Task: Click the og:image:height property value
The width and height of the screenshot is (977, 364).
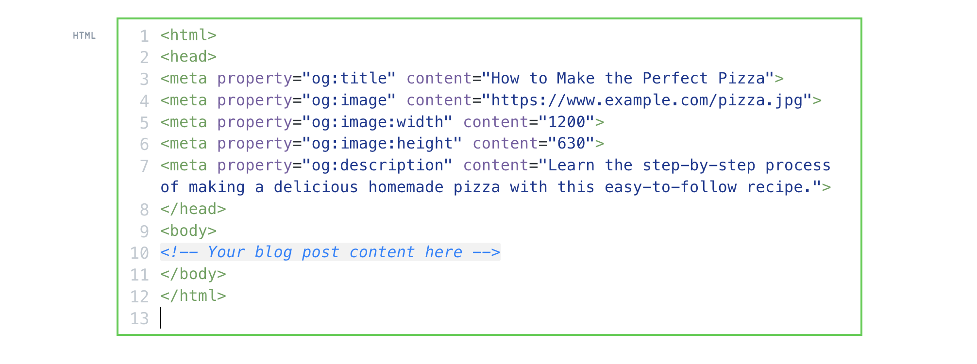Action: pyautogui.click(x=382, y=144)
